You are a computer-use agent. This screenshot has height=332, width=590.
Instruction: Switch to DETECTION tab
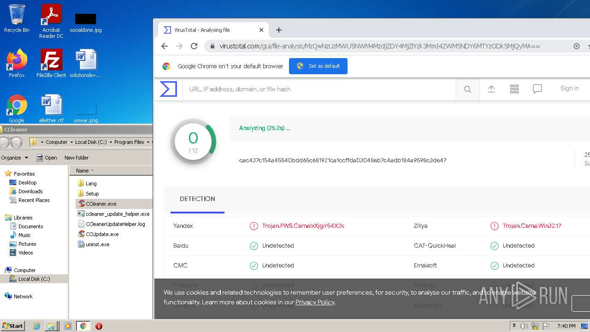click(x=197, y=199)
